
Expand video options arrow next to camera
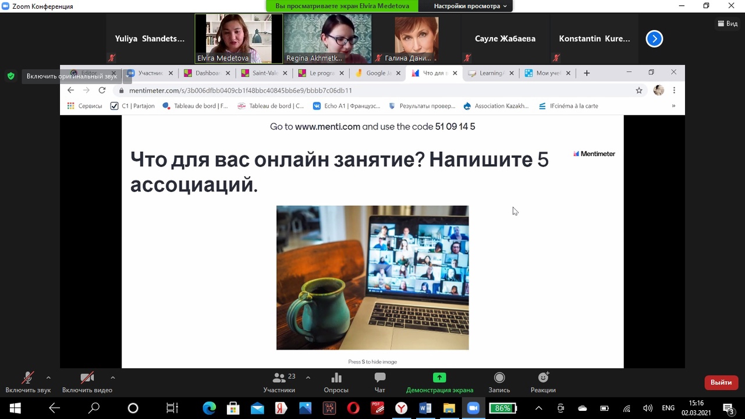[112, 377]
